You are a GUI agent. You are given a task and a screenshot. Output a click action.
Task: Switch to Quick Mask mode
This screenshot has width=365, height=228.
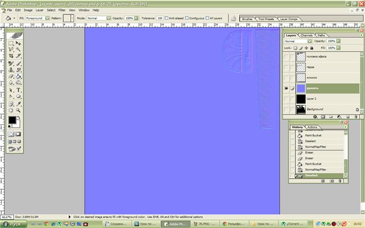18,135
